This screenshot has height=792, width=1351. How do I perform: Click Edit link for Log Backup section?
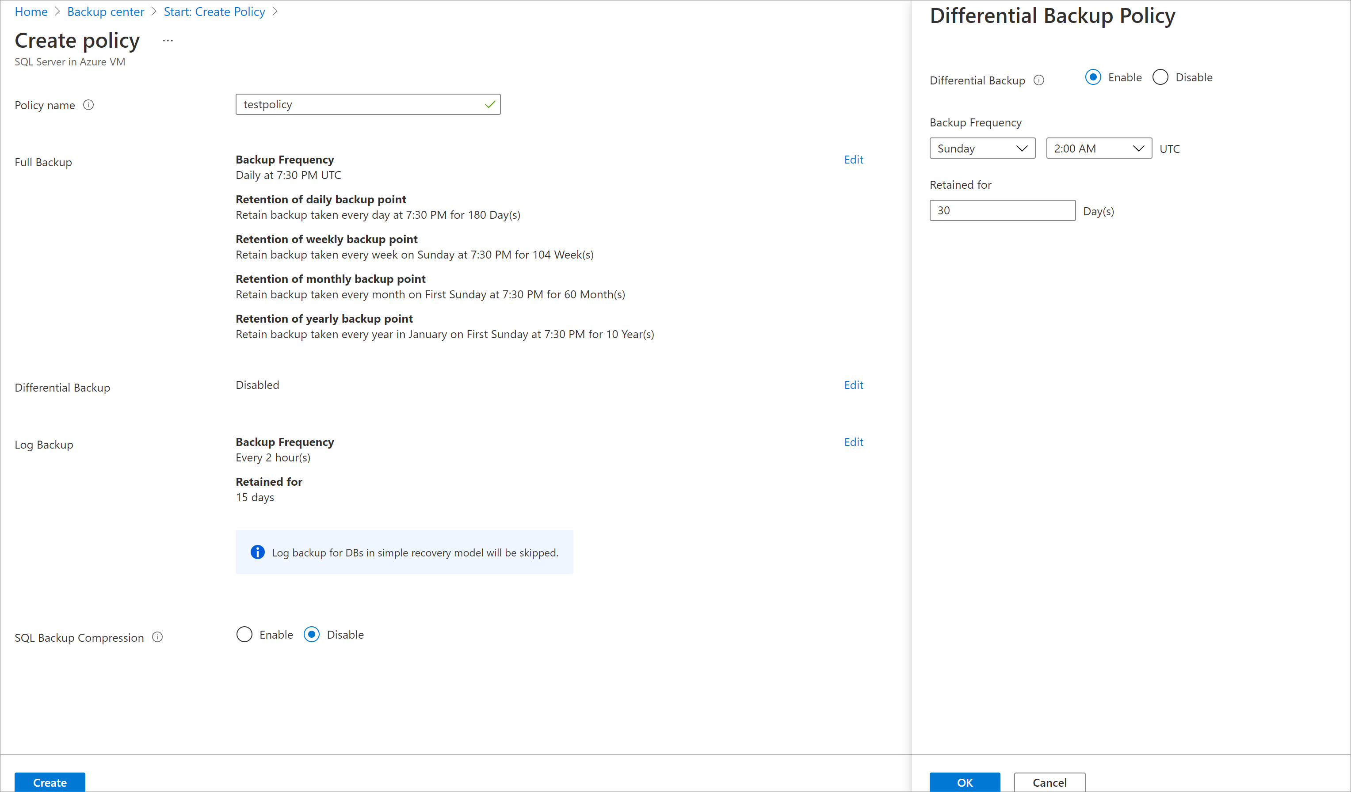[853, 441]
